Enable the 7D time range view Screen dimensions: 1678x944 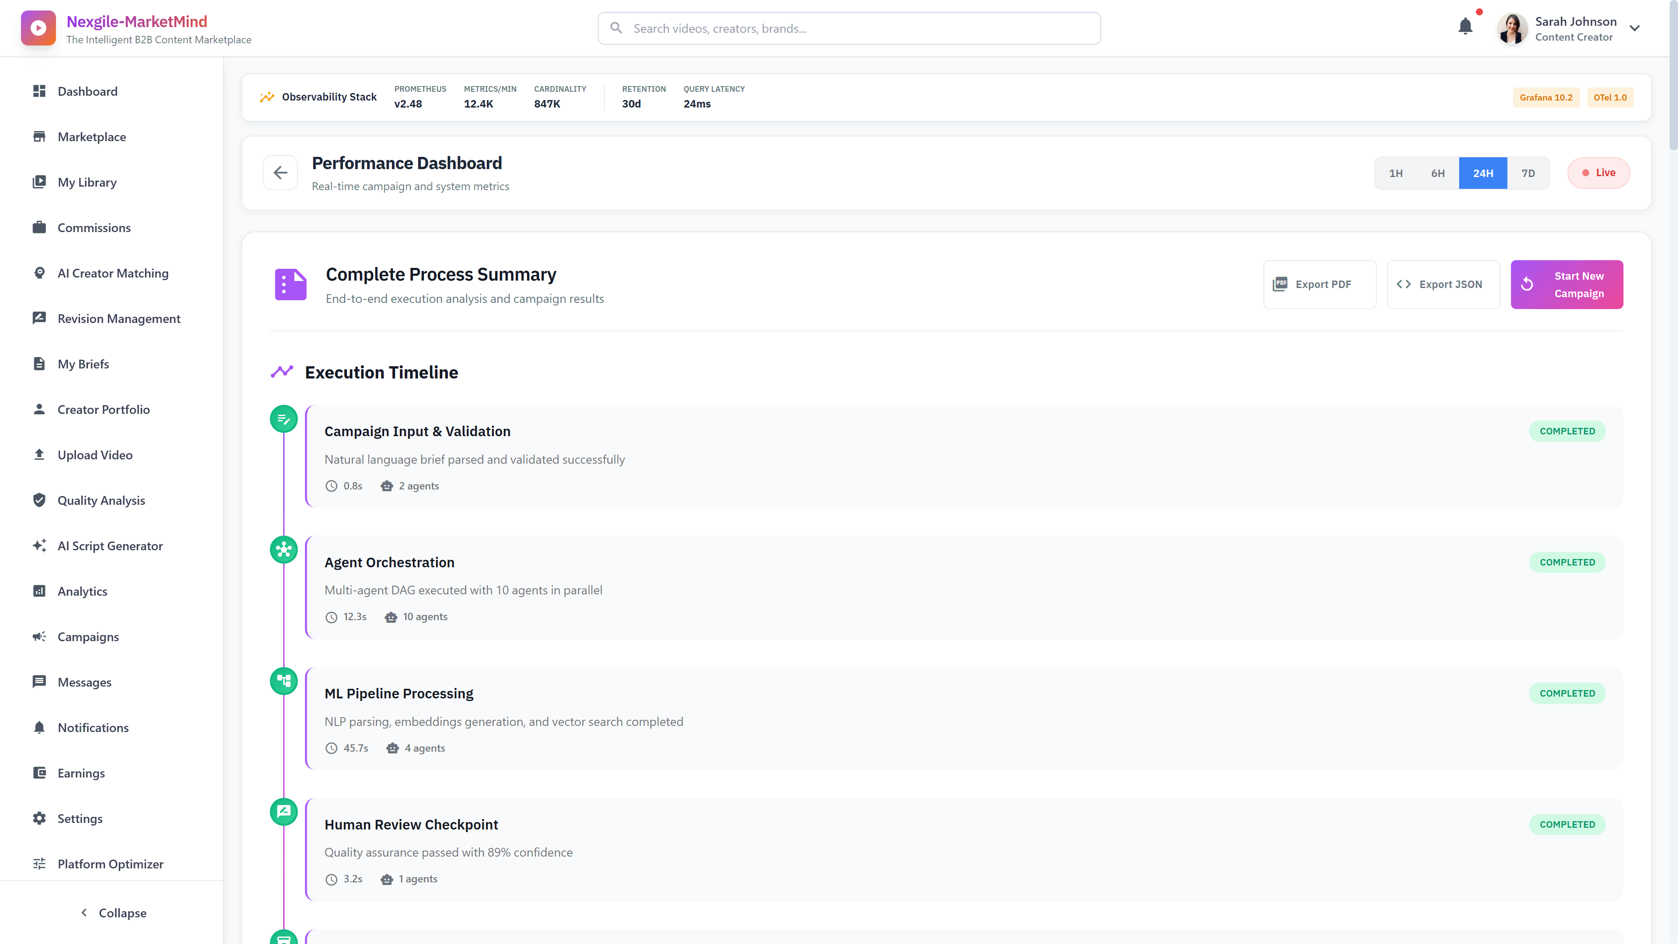(1528, 173)
